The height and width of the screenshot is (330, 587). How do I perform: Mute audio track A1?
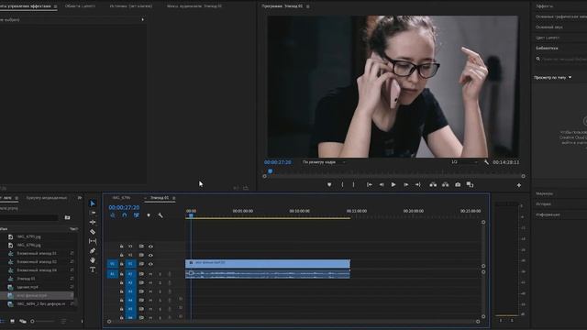[150, 274]
